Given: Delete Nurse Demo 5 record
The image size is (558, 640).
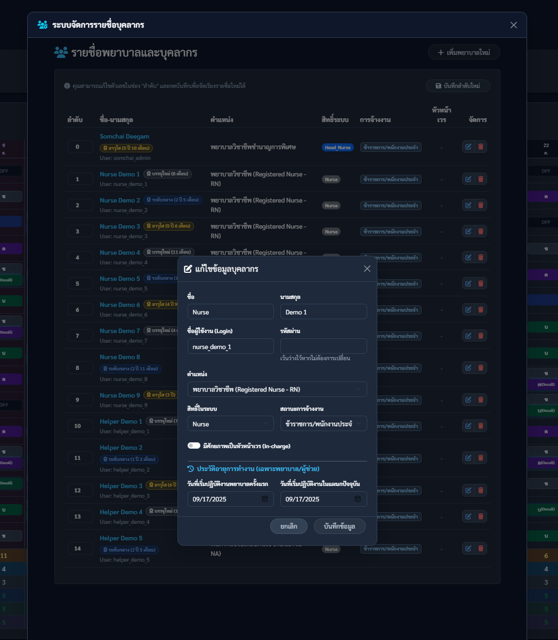Looking at the screenshot, I should pos(481,283).
